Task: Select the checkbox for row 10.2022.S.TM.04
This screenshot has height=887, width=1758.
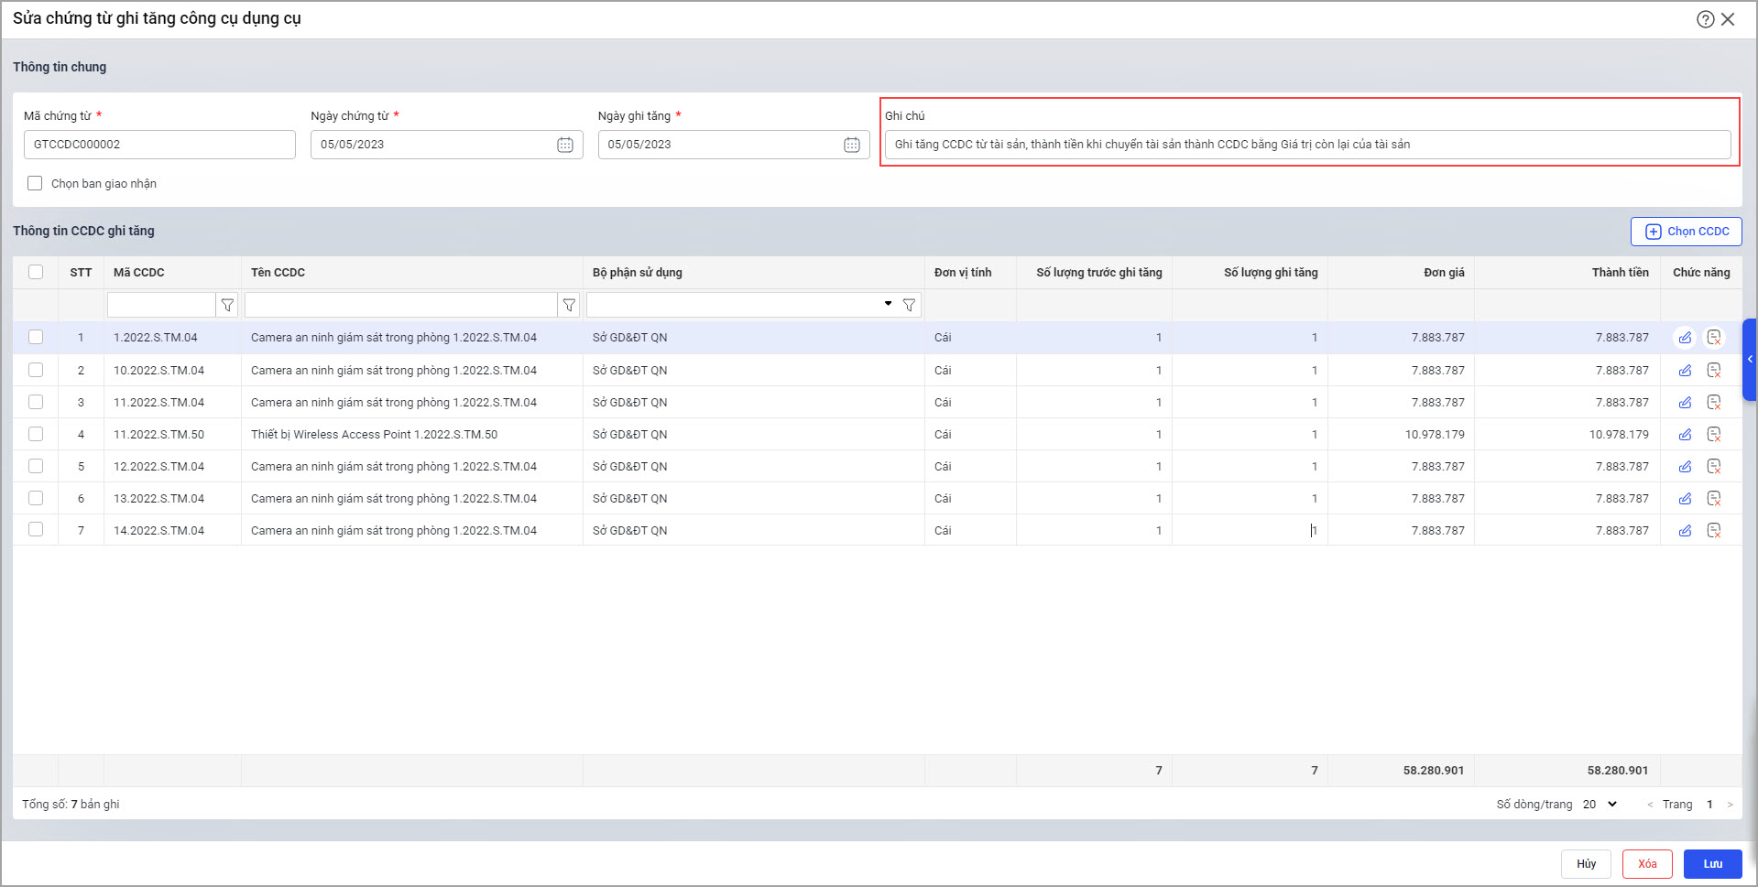Action: [x=36, y=370]
